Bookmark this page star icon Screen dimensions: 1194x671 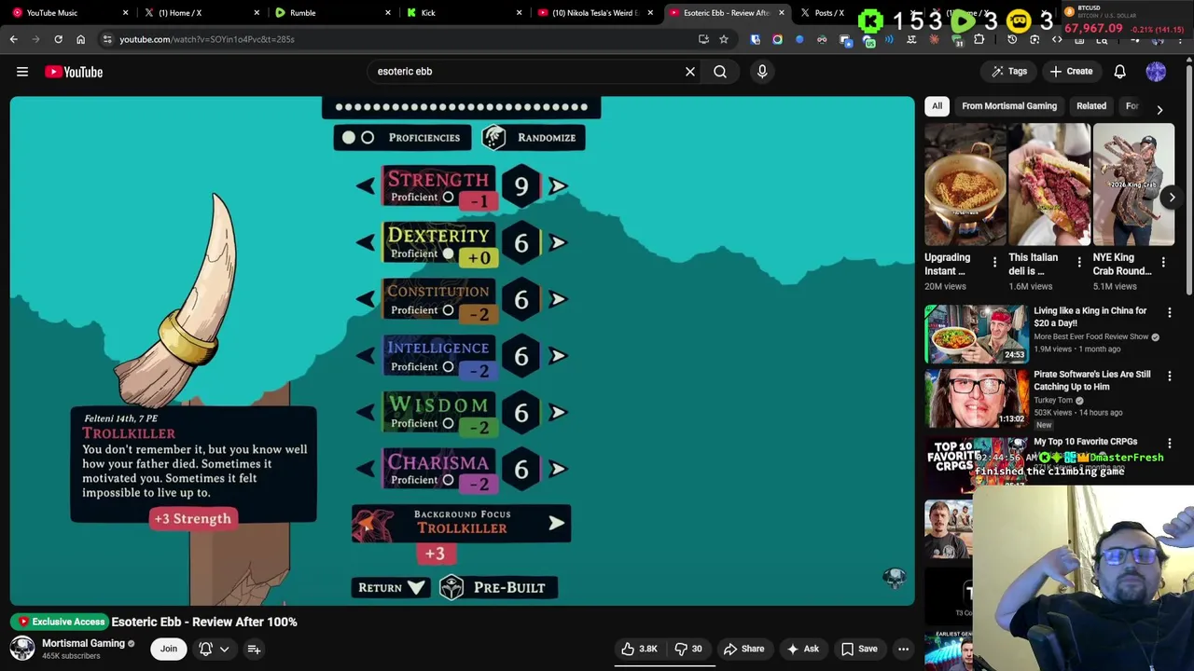[x=724, y=39]
